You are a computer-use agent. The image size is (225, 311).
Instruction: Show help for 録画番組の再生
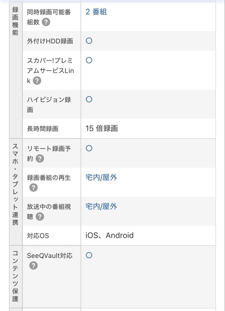(x=33, y=188)
